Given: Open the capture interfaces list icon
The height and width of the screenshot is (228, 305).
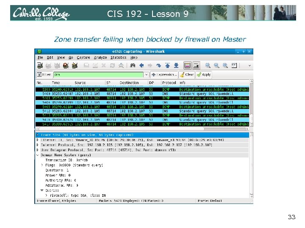Looking at the screenshot, I should [x=40, y=65].
